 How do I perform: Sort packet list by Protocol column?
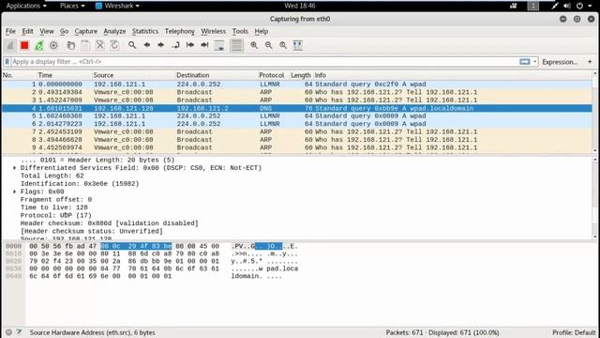tap(273, 75)
